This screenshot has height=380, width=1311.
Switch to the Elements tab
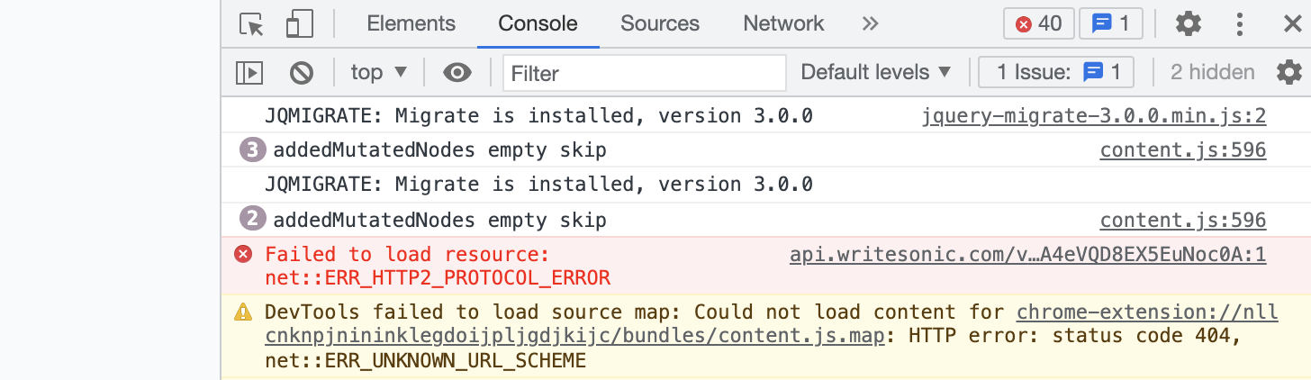click(411, 23)
